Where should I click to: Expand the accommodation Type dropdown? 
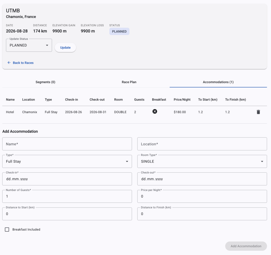point(67,162)
